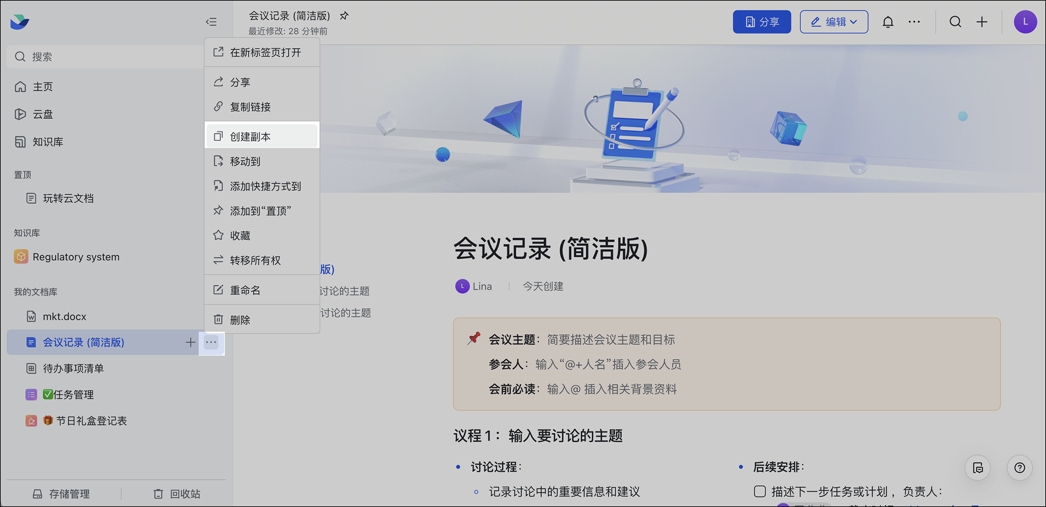Viewport: 1046px width, 507px height.
Task: Open 云盘 drive
Action: click(43, 114)
